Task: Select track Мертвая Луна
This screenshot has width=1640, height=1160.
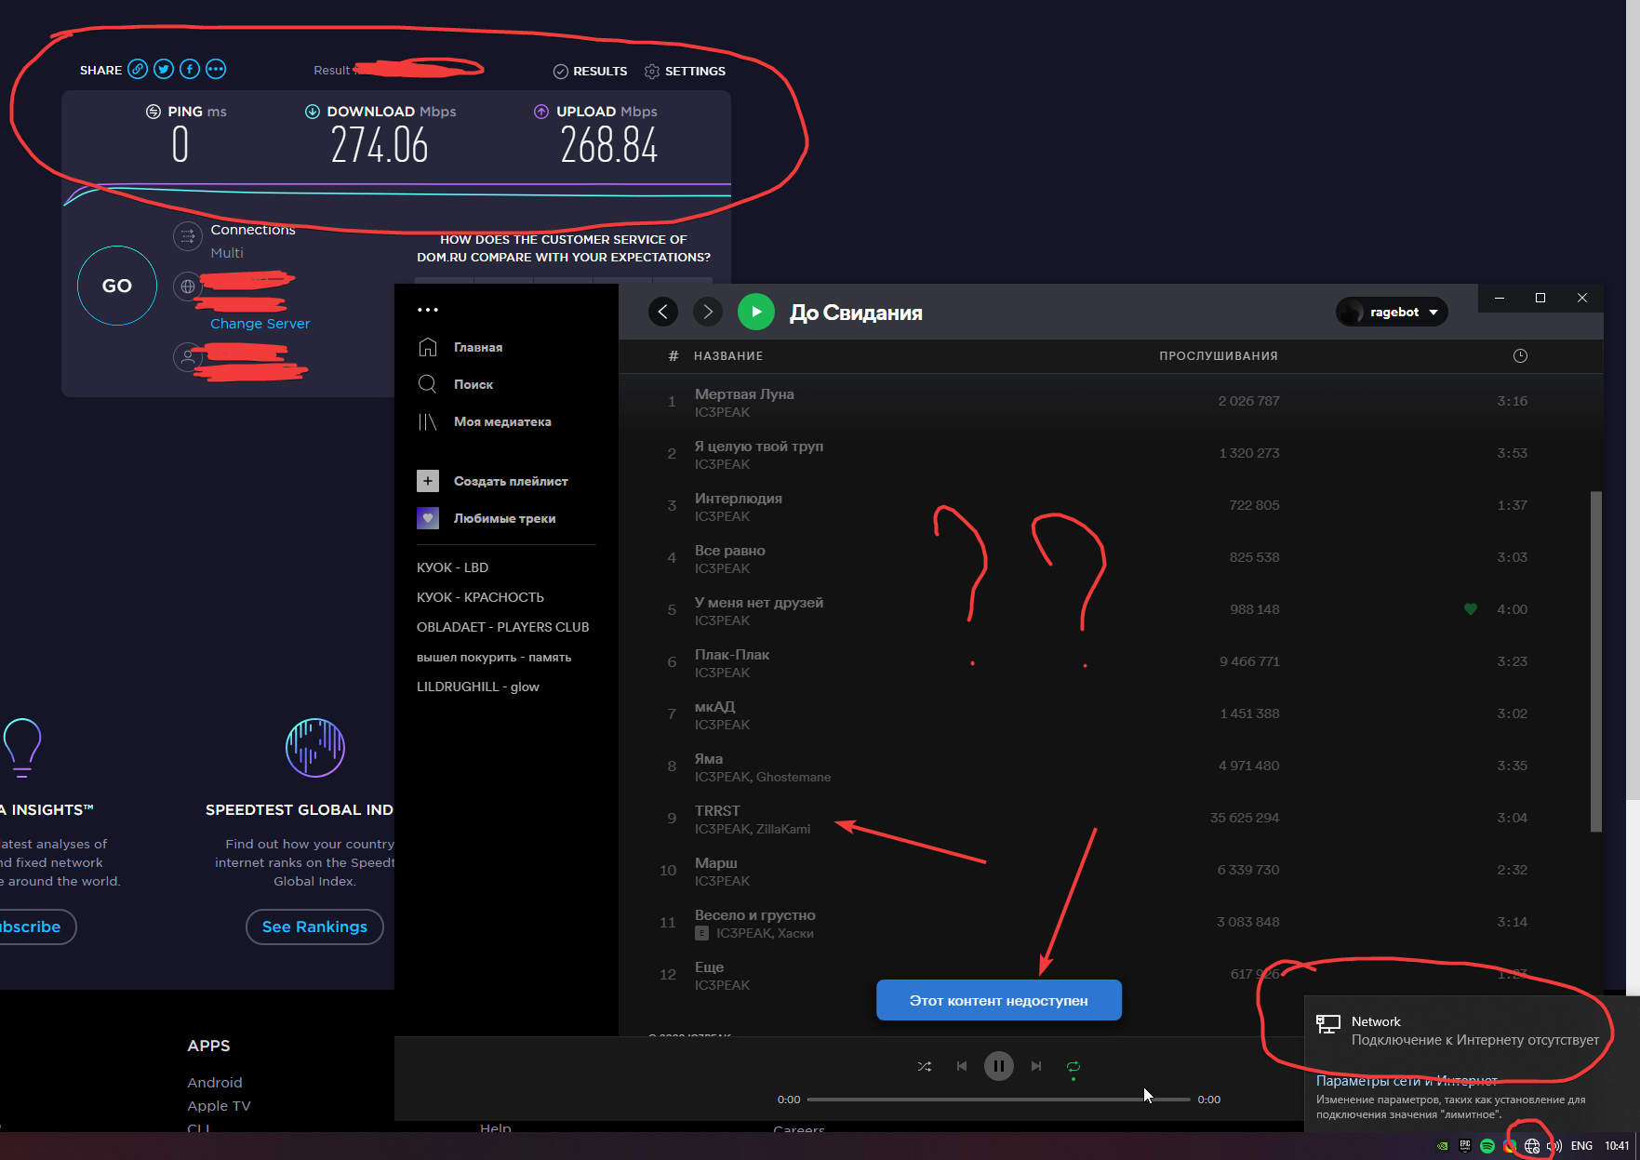Action: point(1111,402)
